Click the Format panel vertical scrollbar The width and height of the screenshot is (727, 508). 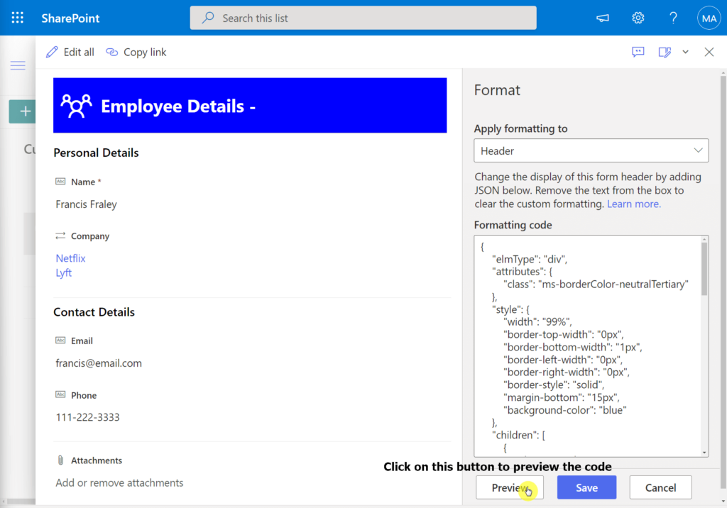pyautogui.click(x=723, y=283)
